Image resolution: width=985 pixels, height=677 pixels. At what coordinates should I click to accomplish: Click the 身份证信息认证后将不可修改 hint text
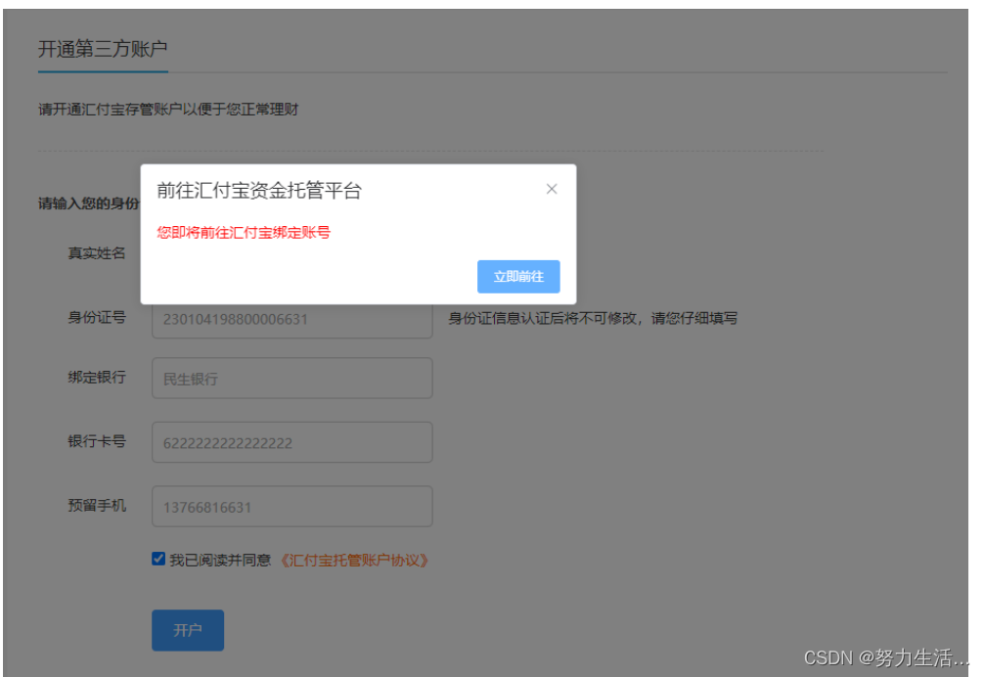(593, 318)
